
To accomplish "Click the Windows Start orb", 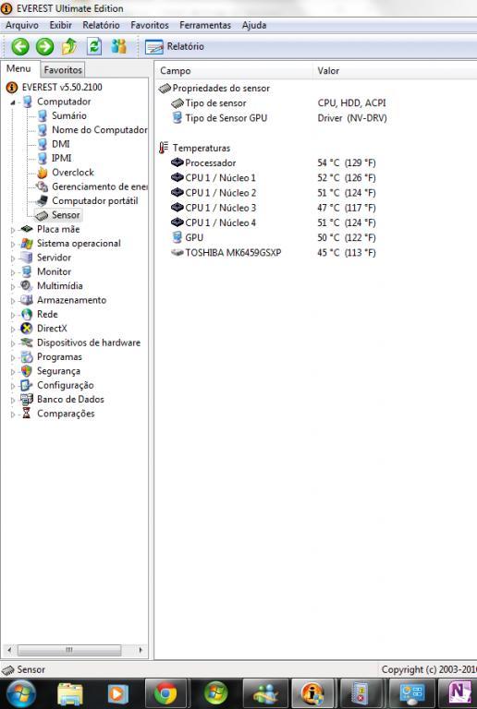I will click(21, 693).
